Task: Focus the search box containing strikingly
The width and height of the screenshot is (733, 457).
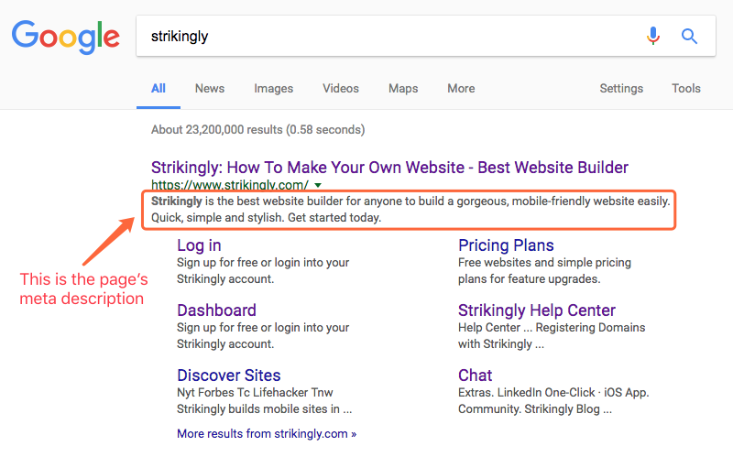Action: point(425,36)
